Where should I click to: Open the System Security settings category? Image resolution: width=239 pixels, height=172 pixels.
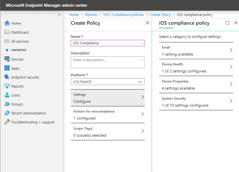[x=196, y=102]
